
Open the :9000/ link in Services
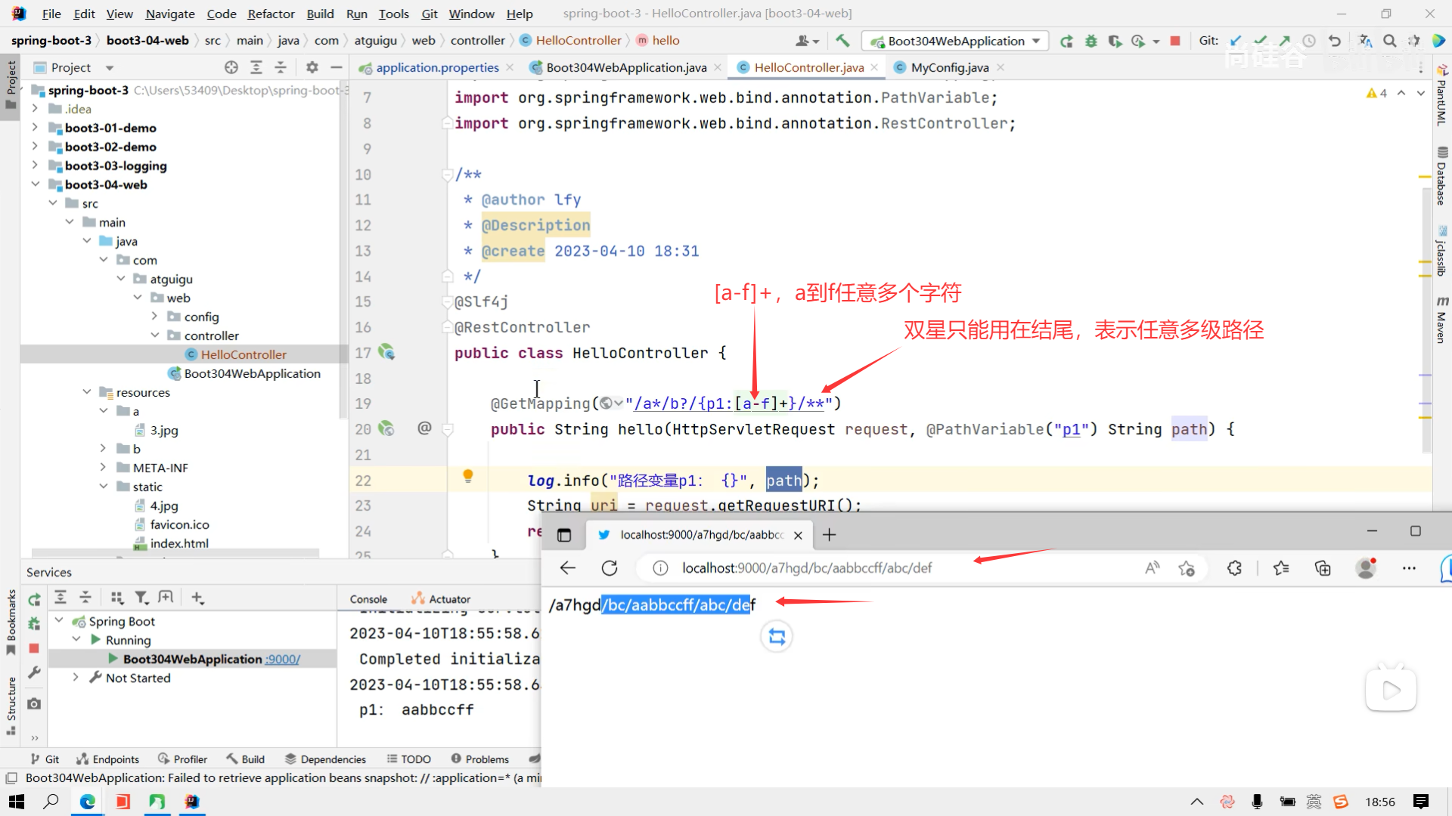[283, 660]
